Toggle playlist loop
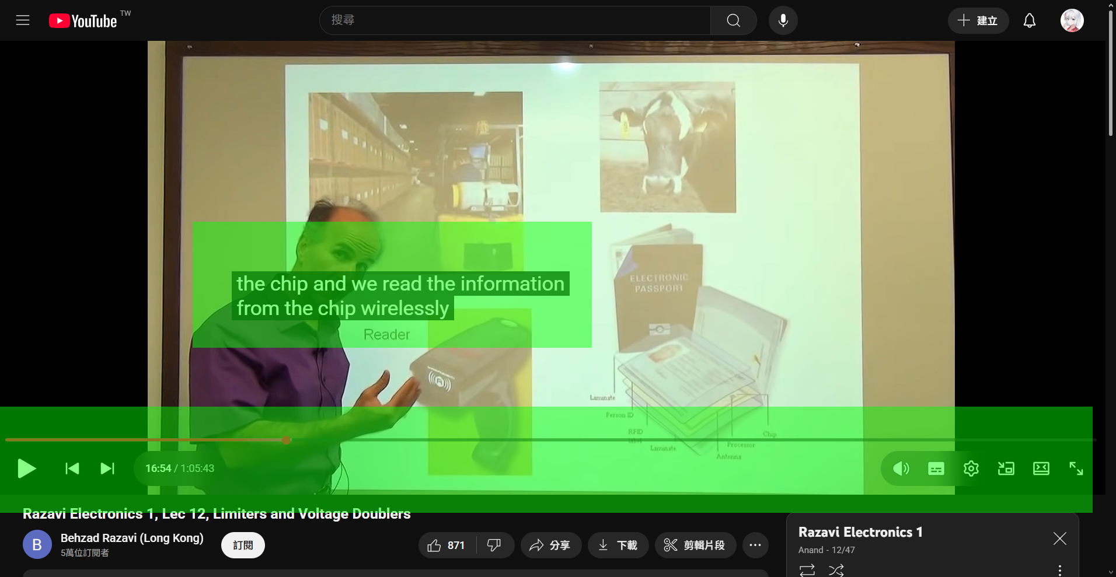 [x=807, y=570]
